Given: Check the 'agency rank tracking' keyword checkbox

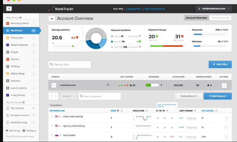Looking at the screenshot, I should [52, 126].
